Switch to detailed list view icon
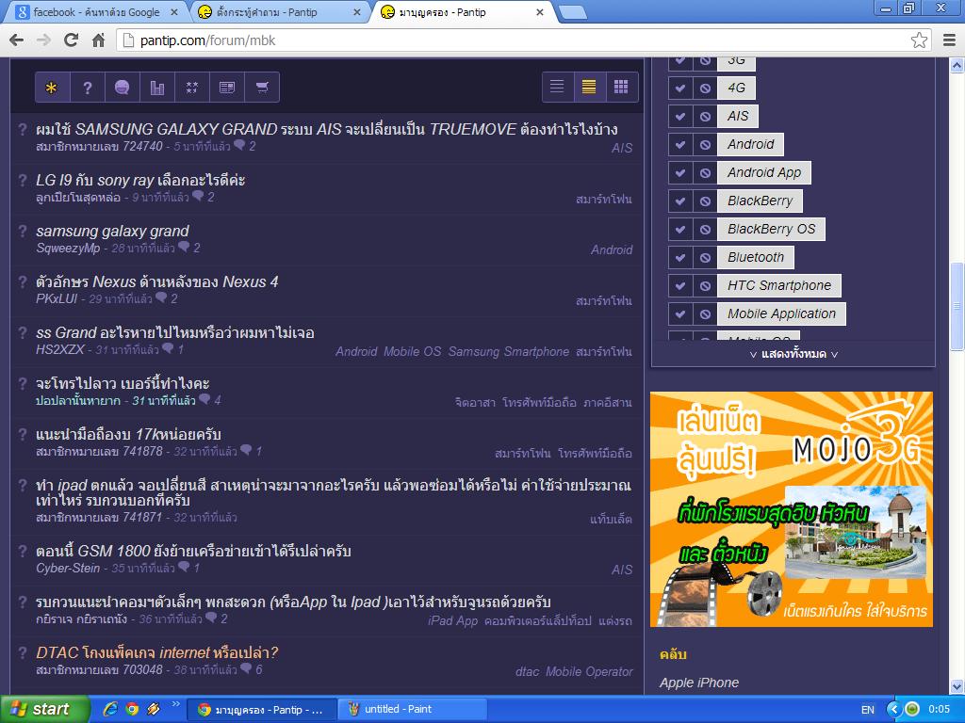The width and height of the screenshot is (965, 723). point(589,87)
